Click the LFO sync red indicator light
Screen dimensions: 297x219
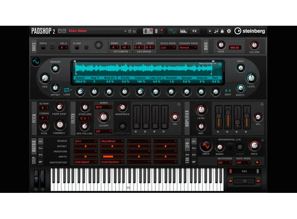click(257, 162)
